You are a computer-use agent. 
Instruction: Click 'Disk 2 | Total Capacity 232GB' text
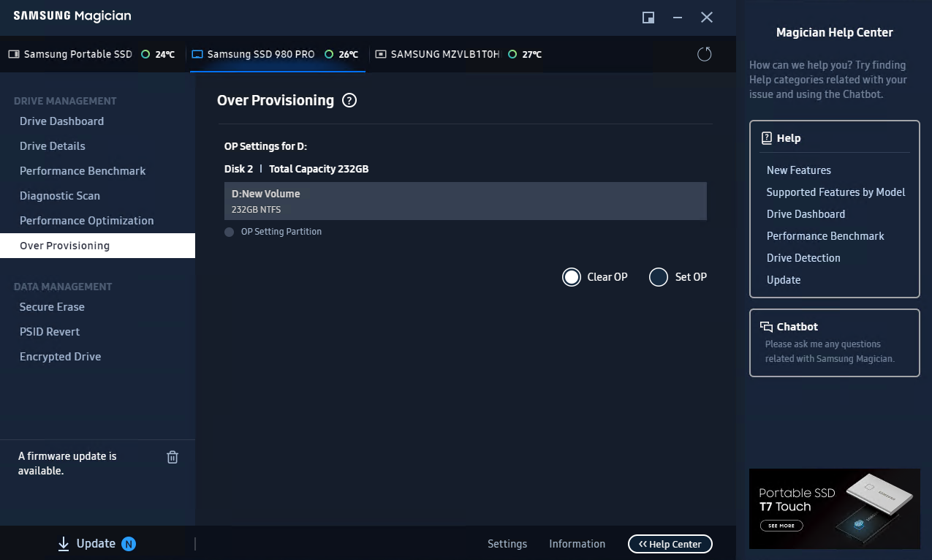click(x=297, y=169)
